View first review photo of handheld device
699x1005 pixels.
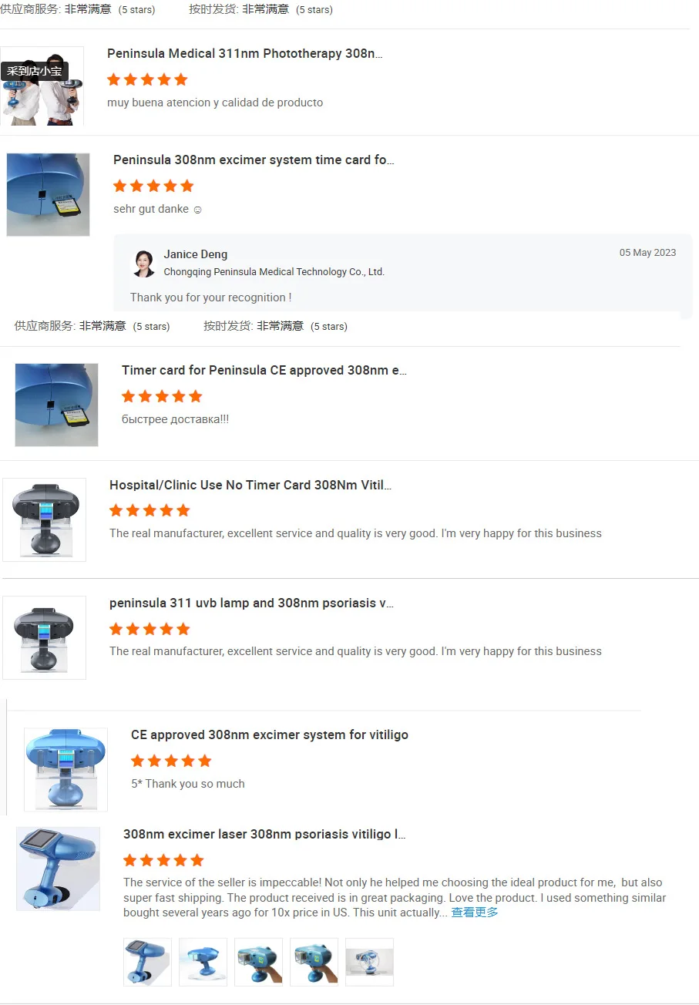coord(147,962)
